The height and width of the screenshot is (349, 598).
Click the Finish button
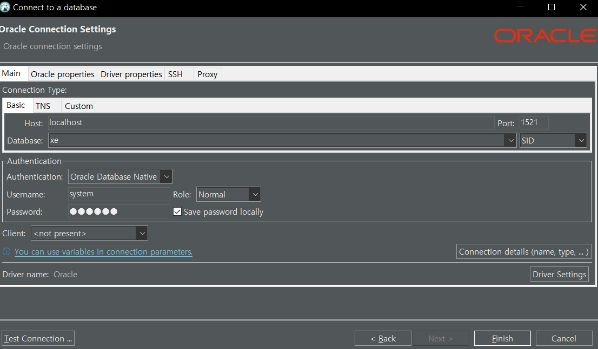[502, 338]
